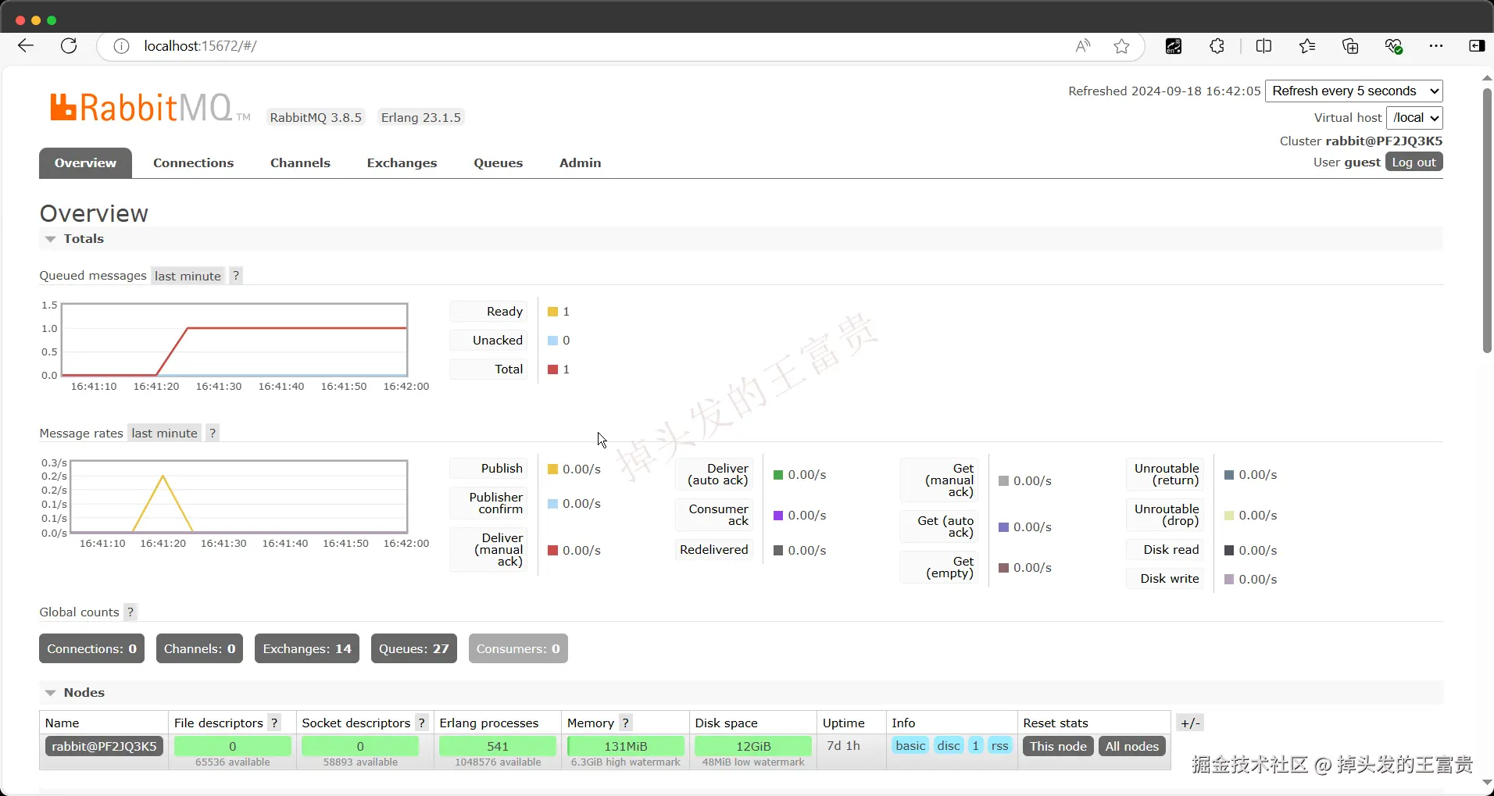The width and height of the screenshot is (1494, 796).
Task: Add this page to favorites star
Action: point(1122,46)
